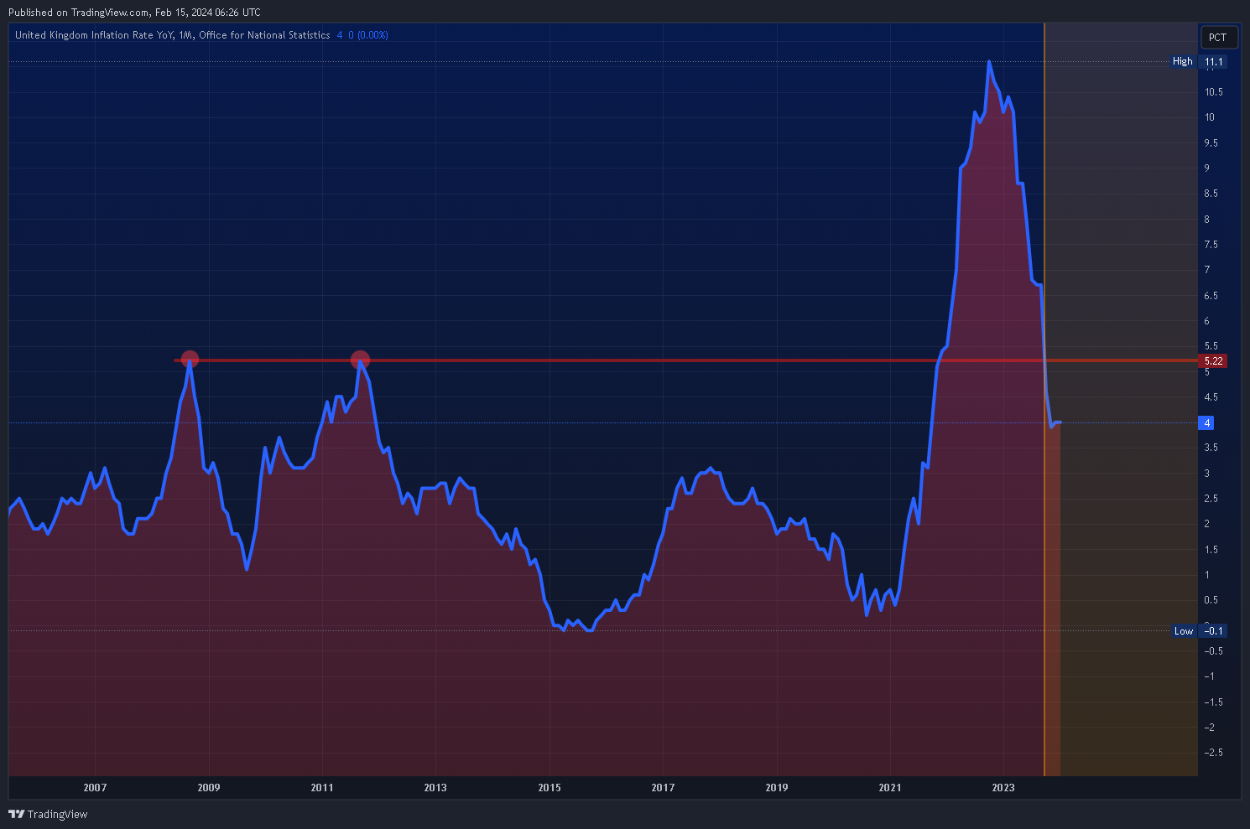This screenshot has height=829, width=1250.
Task: Click the 2021 label on the time axis
Action: (890, 787)
